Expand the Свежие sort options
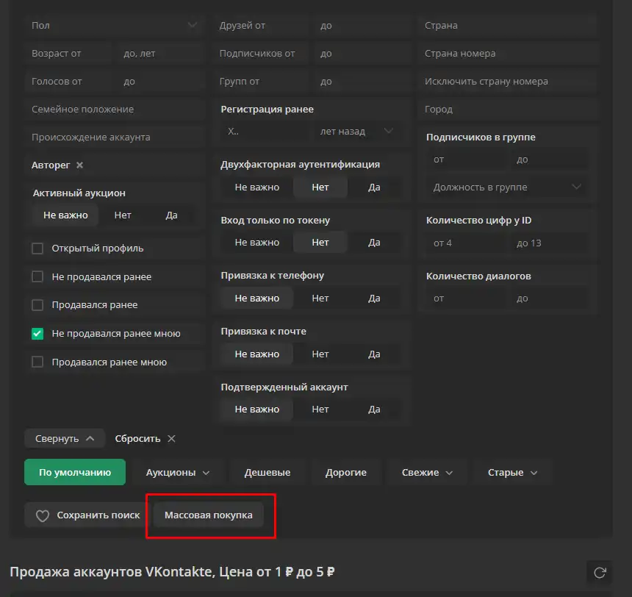This screenshot has width=632, height=597. pos(427,473)
